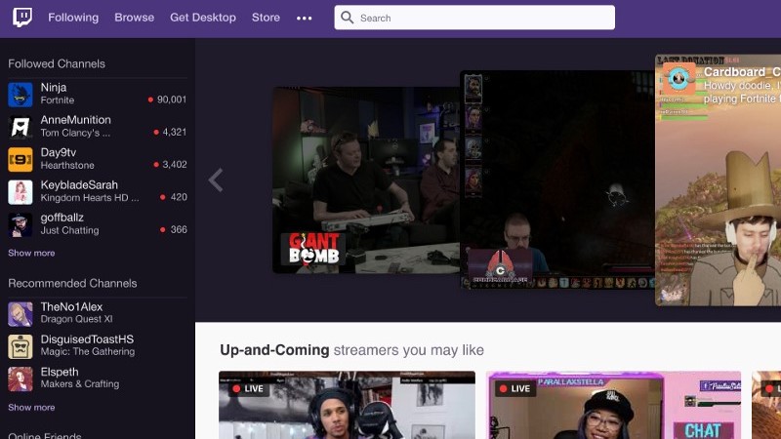Open KeybladeSarah's channel avatar
The width and height of the screenshot is (781, 439).
click(x=21, y=192)
